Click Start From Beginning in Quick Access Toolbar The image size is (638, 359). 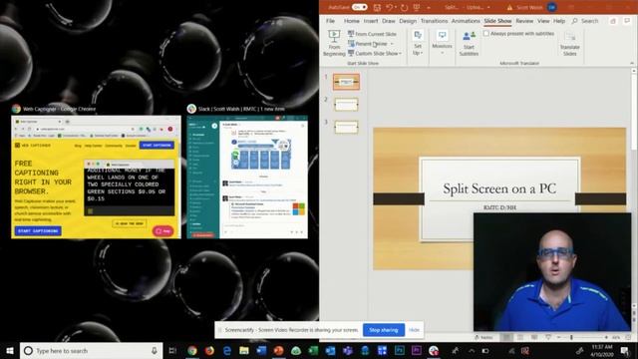(x=417, y=7)
